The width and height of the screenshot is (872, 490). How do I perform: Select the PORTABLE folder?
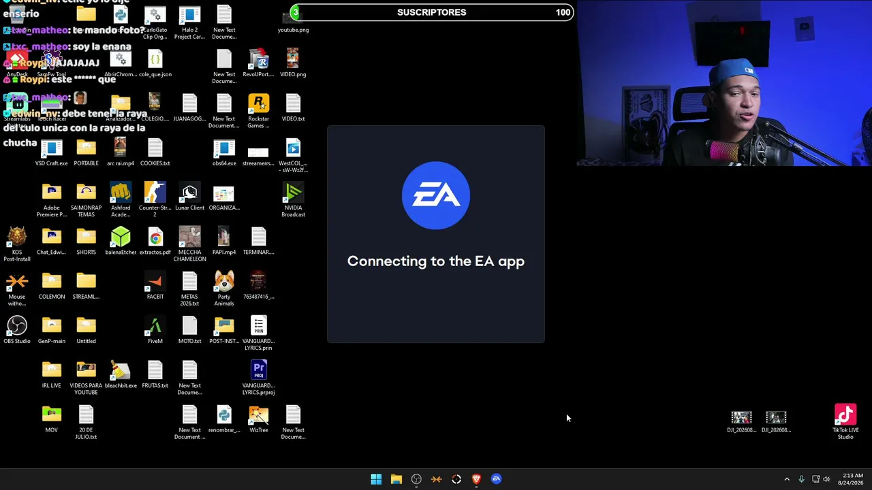tap(86, 148)
